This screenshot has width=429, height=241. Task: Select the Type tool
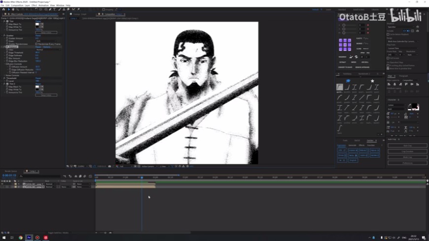(54, 9)
